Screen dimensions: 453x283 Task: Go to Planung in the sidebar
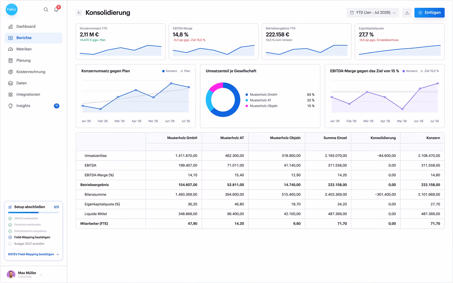[34, 60]
